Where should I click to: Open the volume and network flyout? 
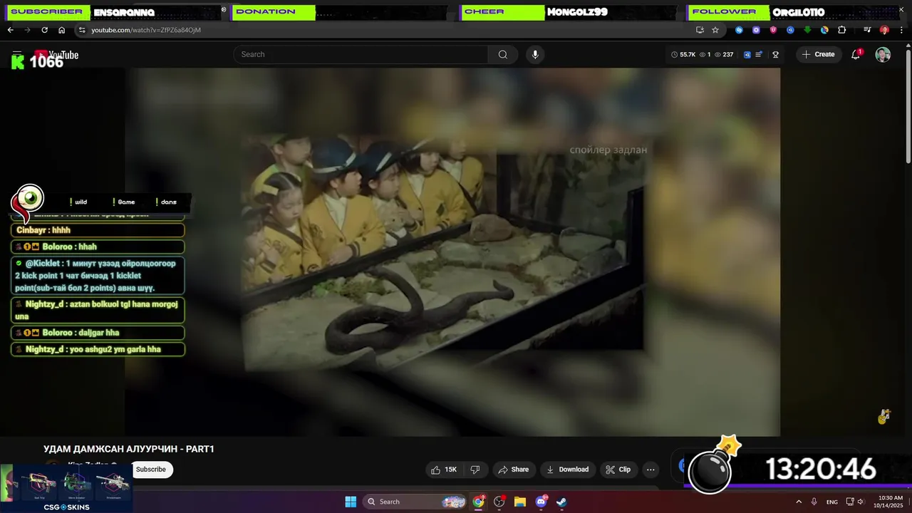tap(855, 502)
